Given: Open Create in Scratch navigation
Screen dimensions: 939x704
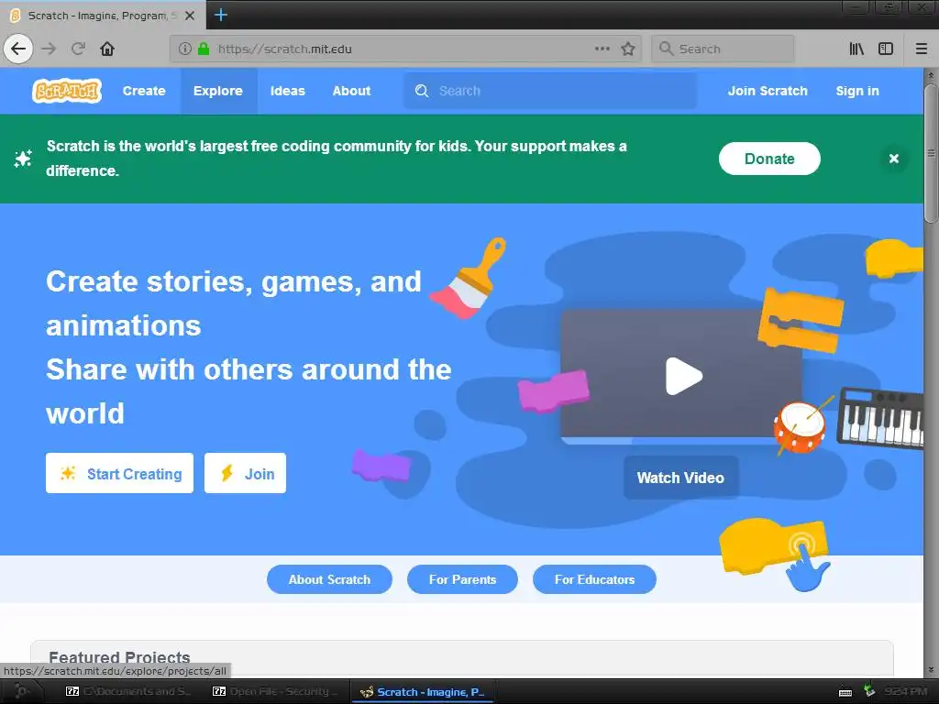Looking at the screenshot, I should [x=144, y=91].
